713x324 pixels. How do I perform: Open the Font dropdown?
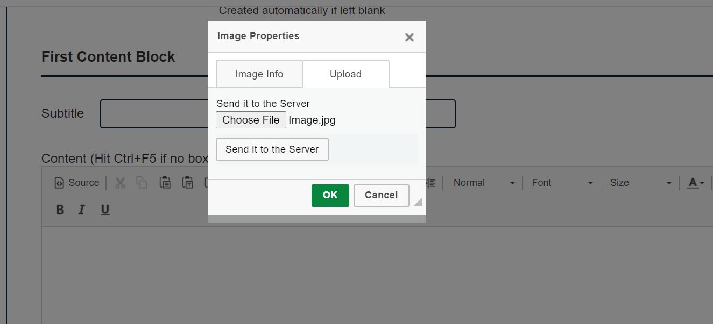point(562,183)
